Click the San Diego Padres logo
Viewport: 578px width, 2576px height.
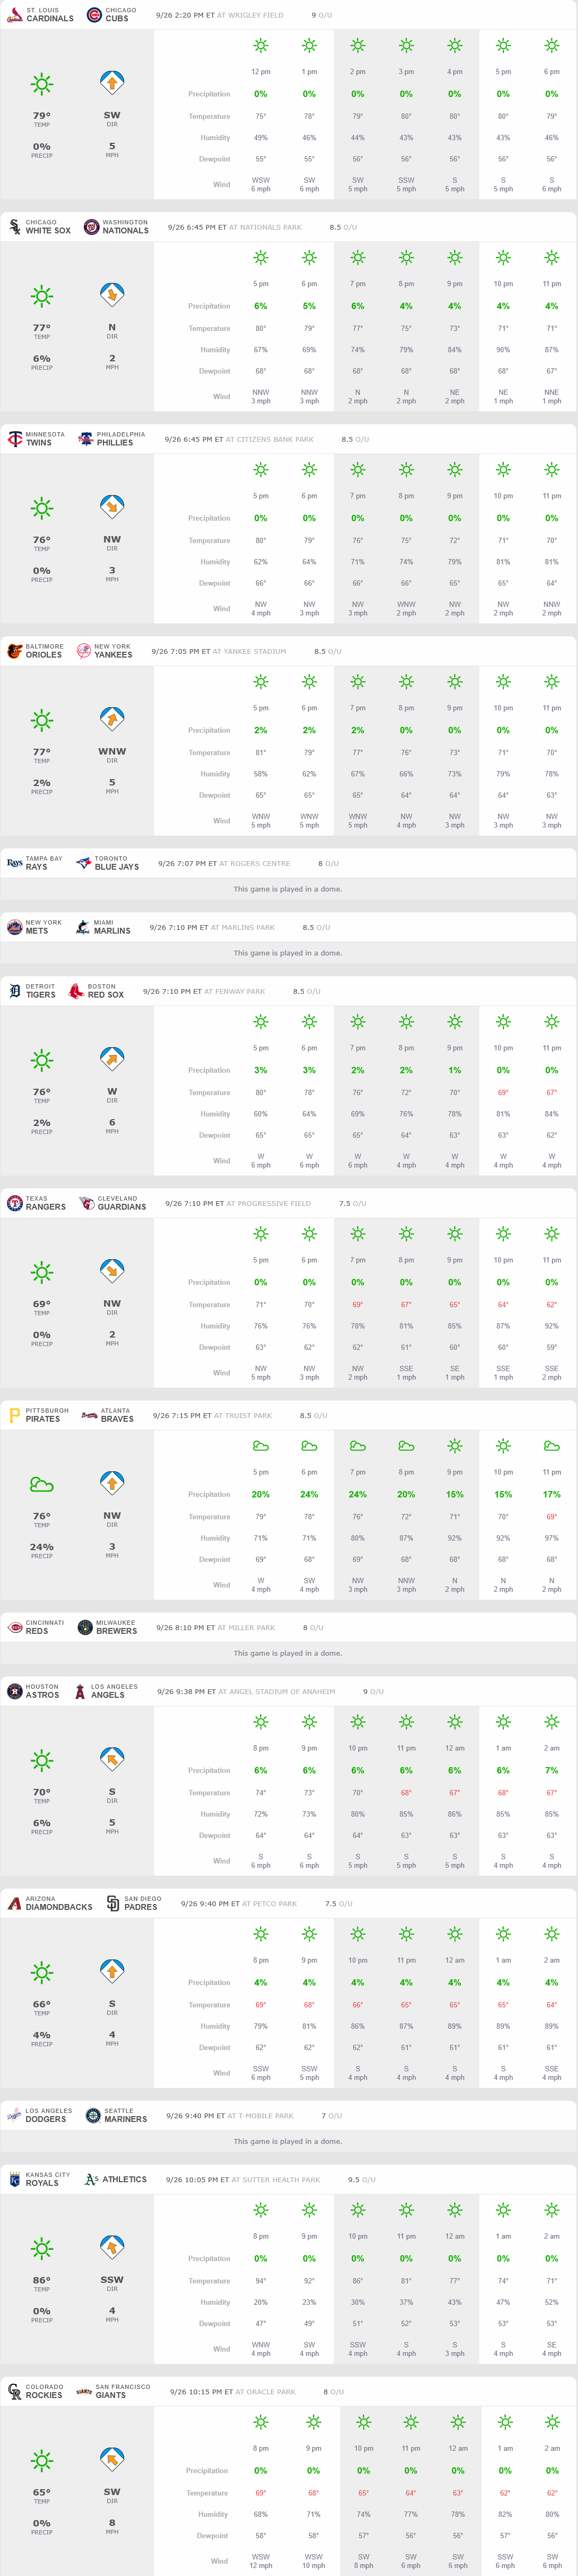113,1903
